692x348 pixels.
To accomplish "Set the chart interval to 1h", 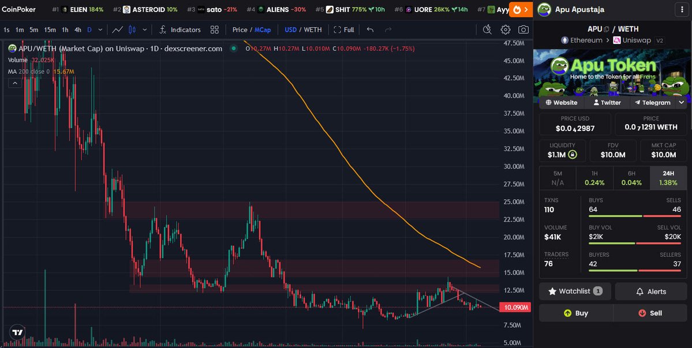I will tap(65, 29).
